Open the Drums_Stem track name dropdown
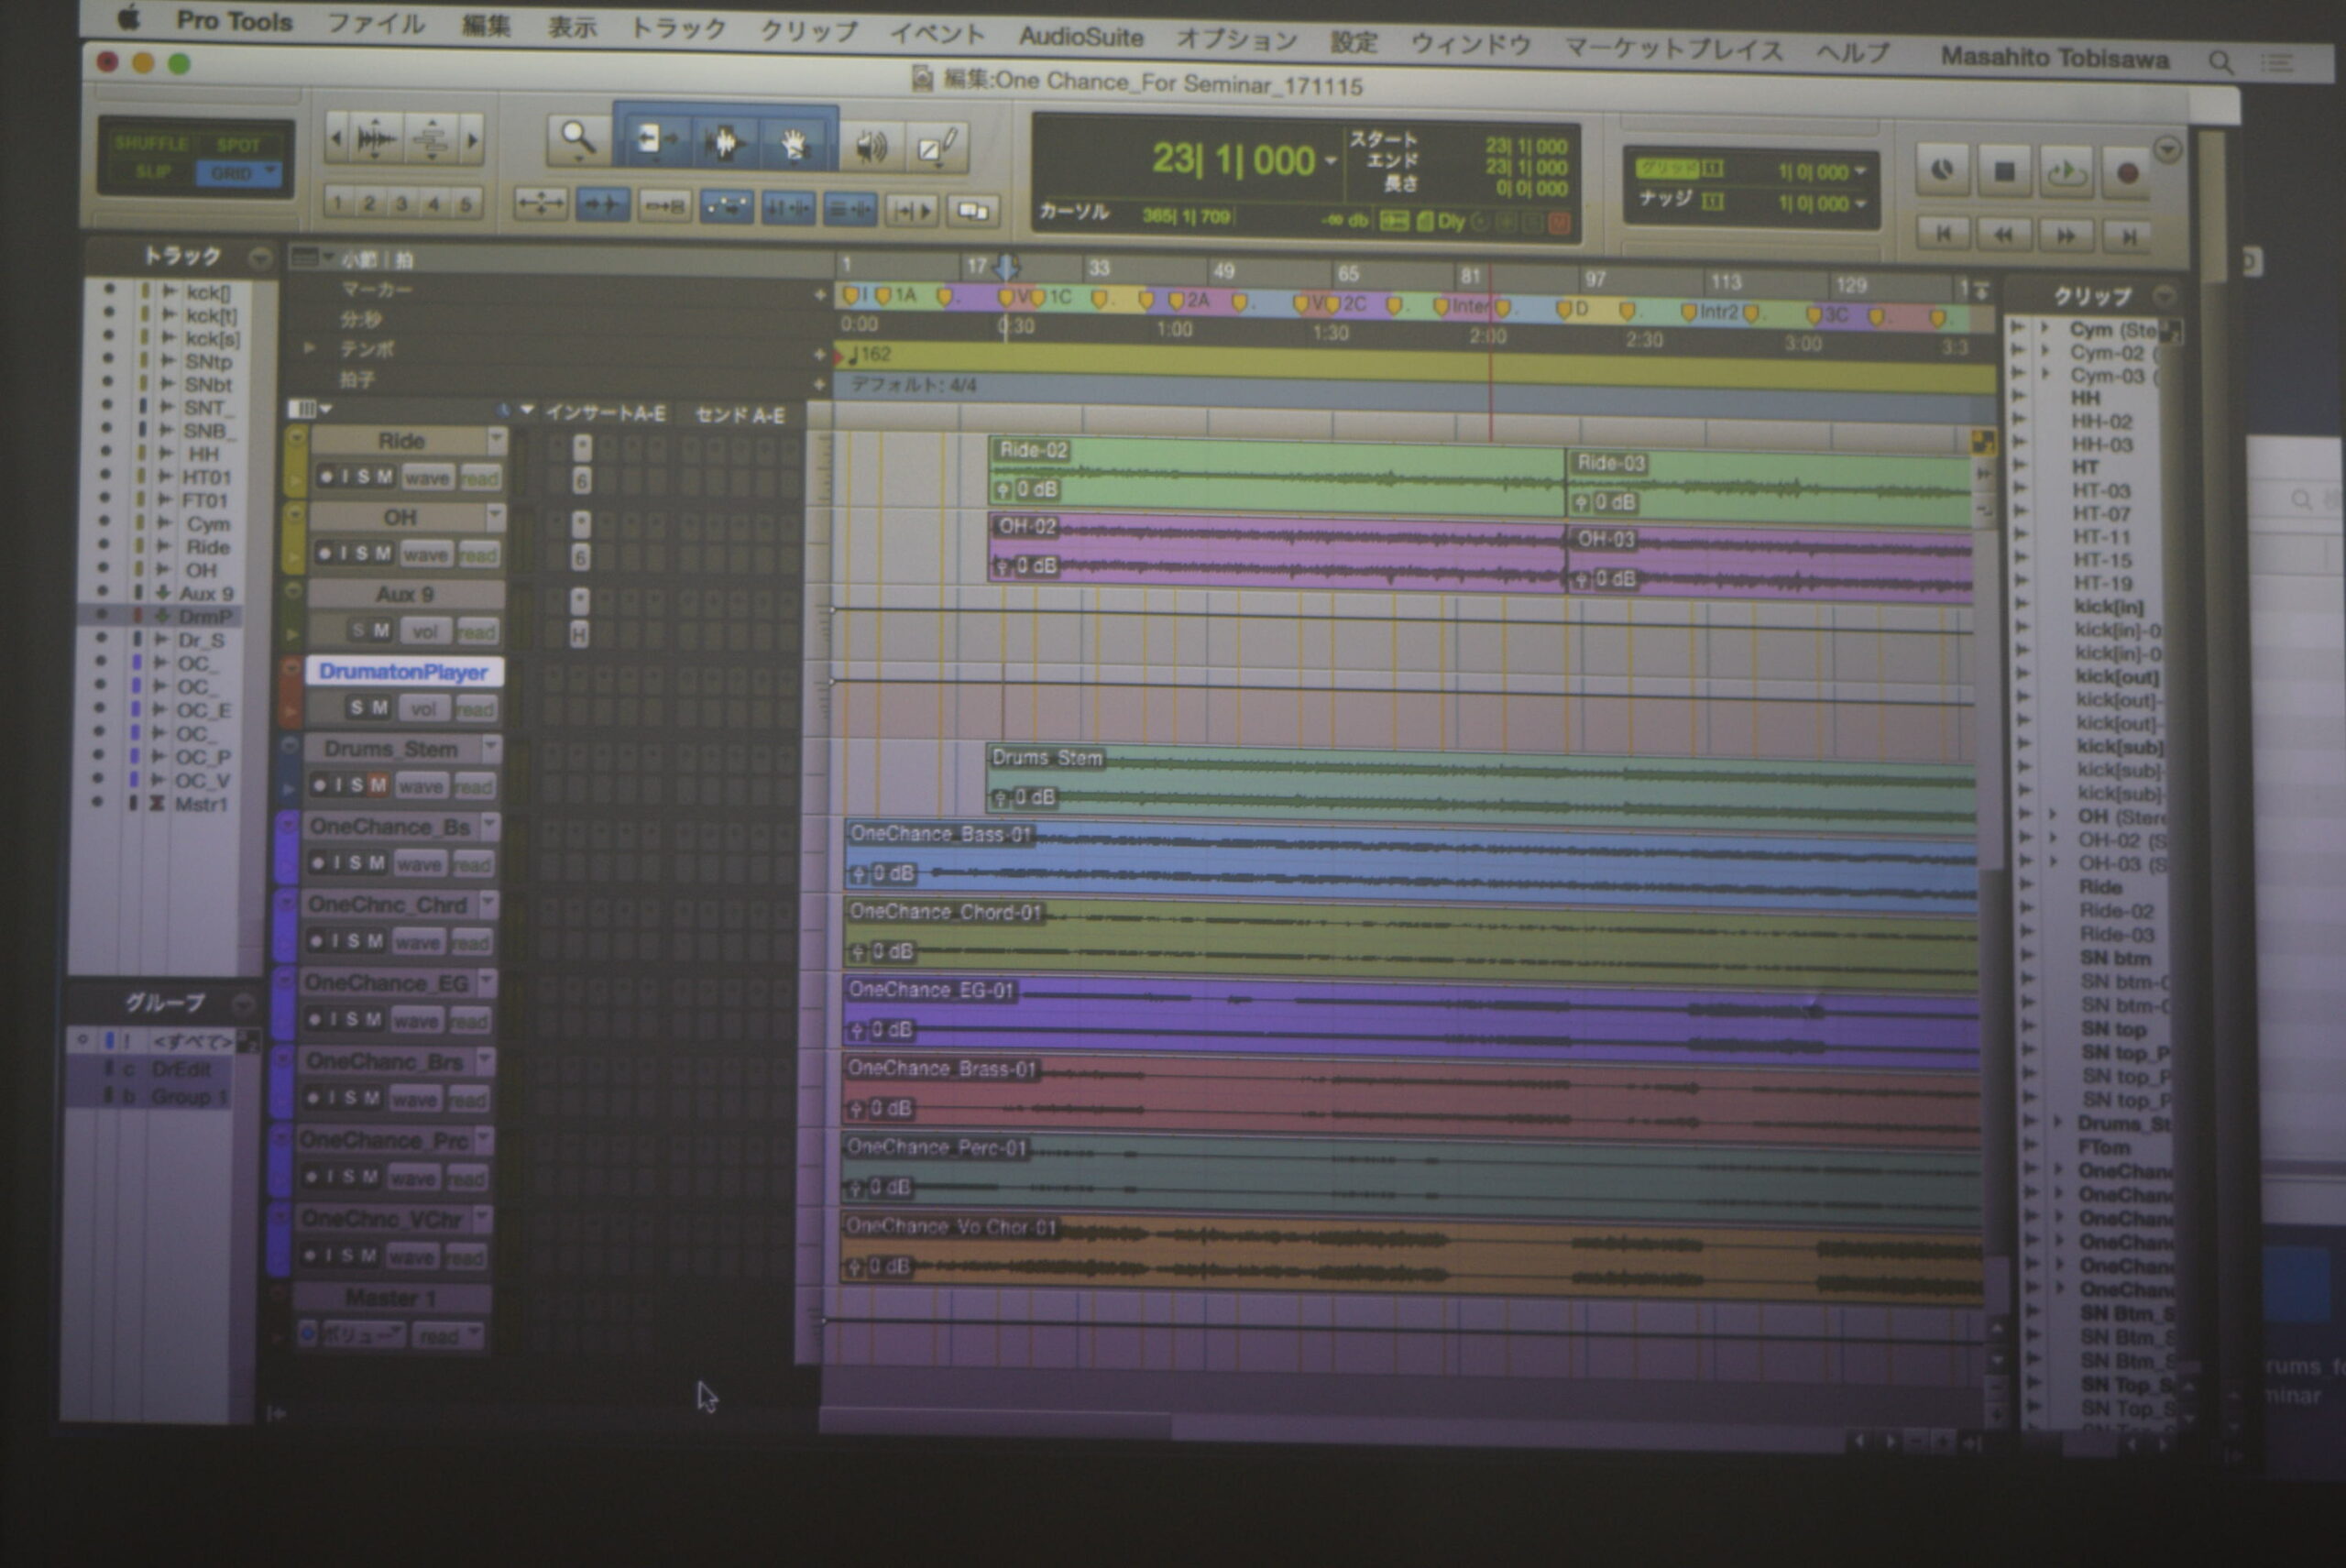The height and width of the screenshot is (1568, 2346). [x=490, y=747]
